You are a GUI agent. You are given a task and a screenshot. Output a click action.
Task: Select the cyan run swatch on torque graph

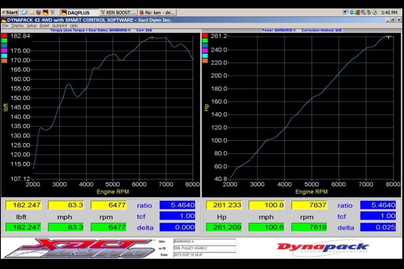pos(4,55)
